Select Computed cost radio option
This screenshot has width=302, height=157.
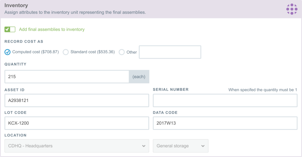[7, 52]
